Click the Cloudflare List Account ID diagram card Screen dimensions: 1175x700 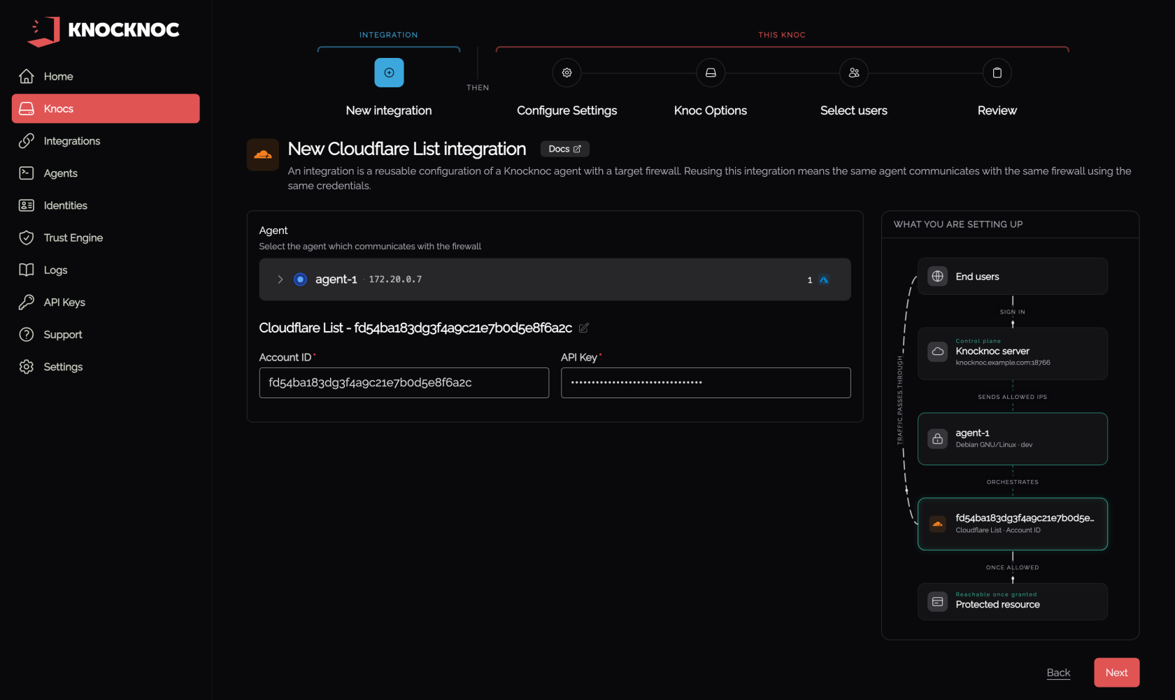tap(1013, 524)
